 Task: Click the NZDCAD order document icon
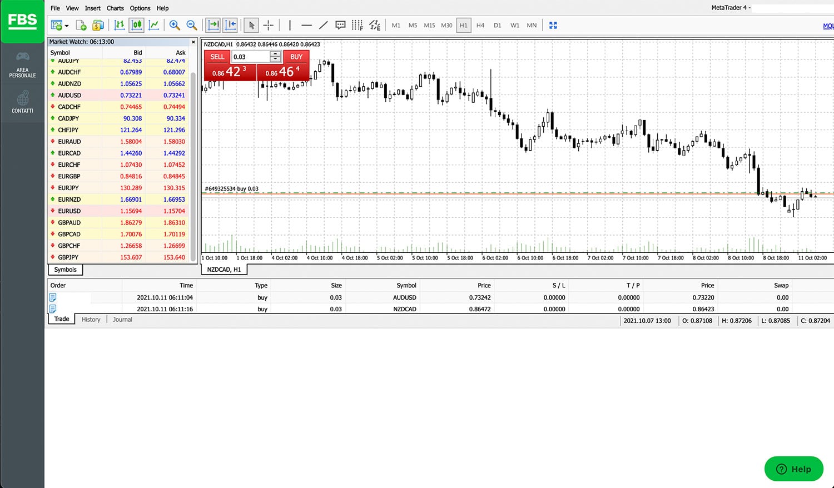(x=53, y=308)
